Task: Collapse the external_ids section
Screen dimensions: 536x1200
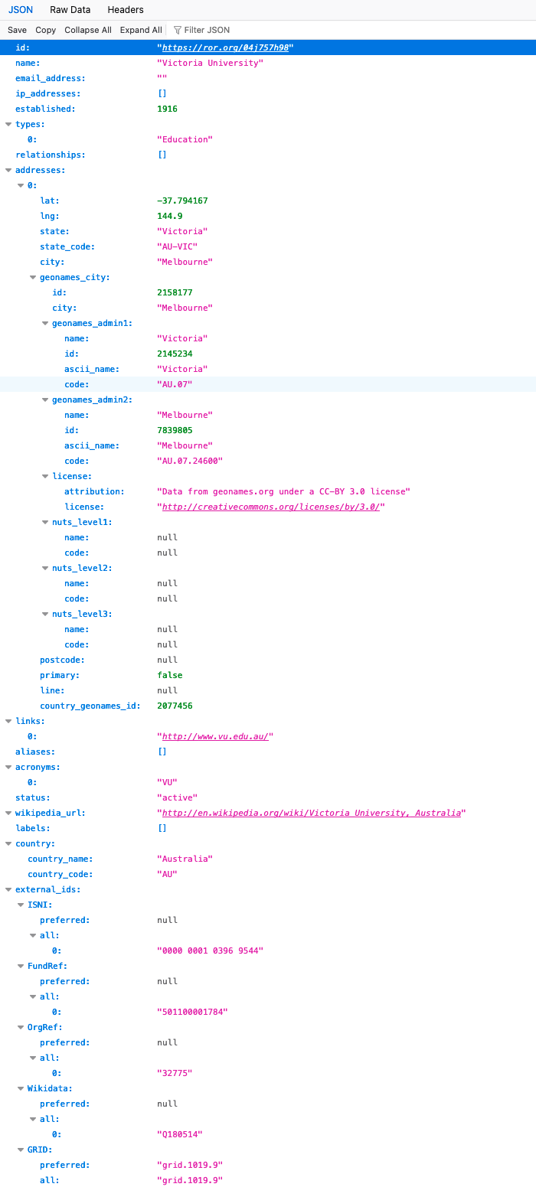Action: pyautogui.click(x=8, y=889)
